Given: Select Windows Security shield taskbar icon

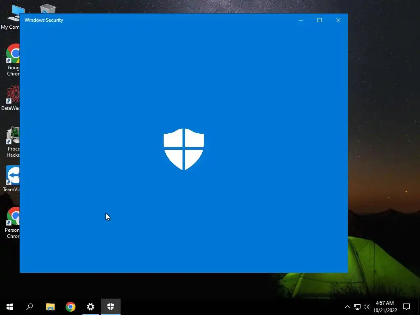Looking at the screenshot, I should (x=111, y=307).
